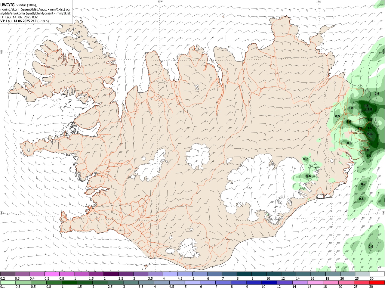The image size is (385, 289).
Task: Click the 2.3 precipitation value on the map
Action: 370,134
